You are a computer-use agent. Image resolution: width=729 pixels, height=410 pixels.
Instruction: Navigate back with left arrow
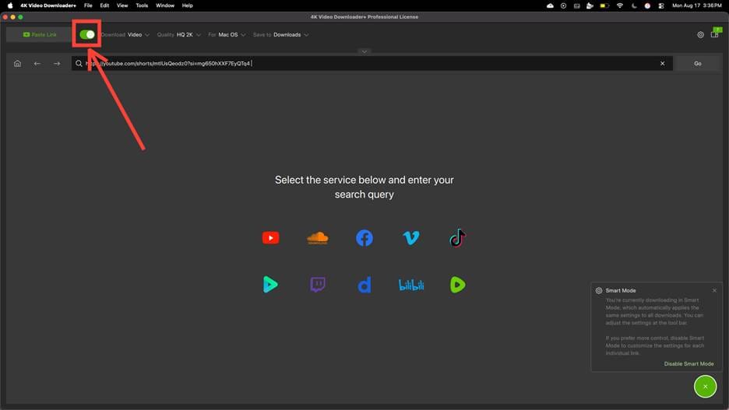coord(37,63)
